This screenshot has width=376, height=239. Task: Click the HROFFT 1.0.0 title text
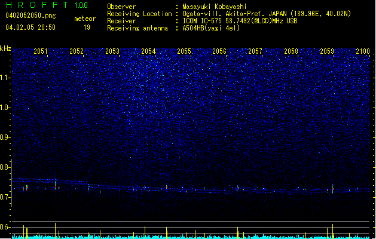pyautogui.click(x=47, y=5)
